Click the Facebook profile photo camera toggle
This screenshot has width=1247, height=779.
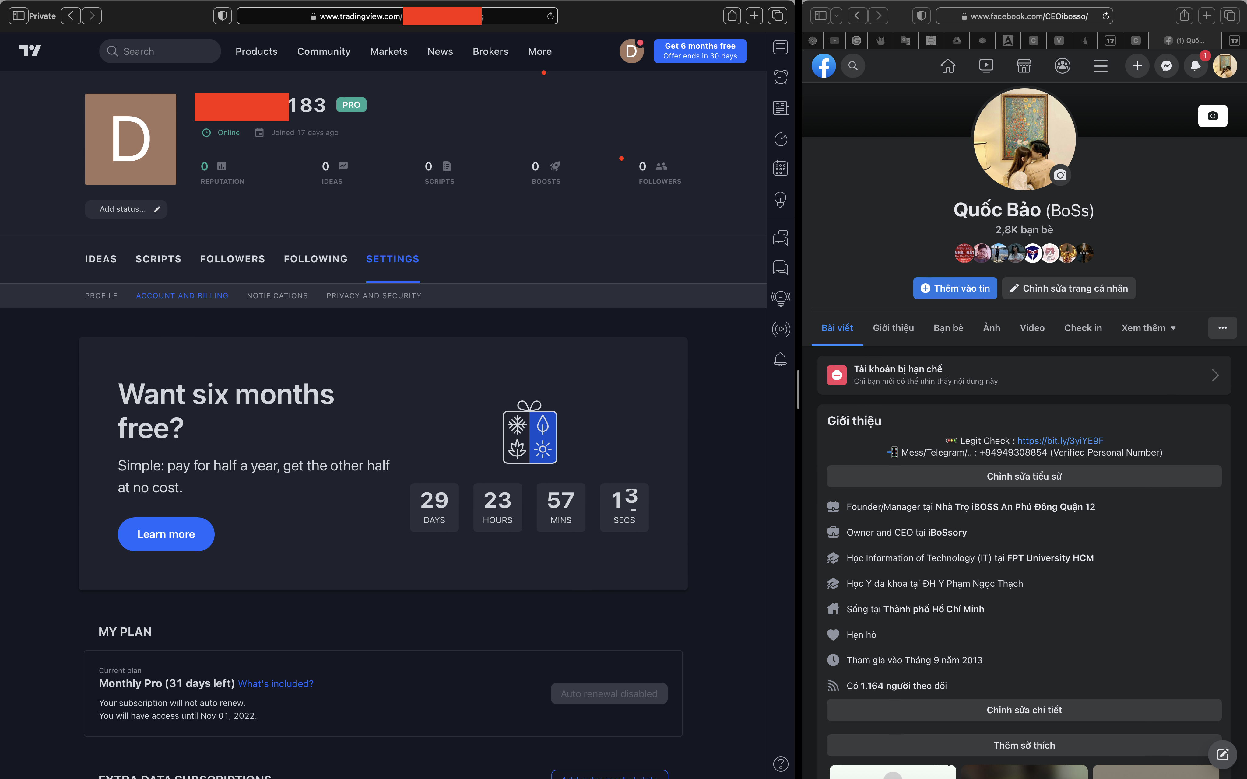click(x=1060, y=175)
